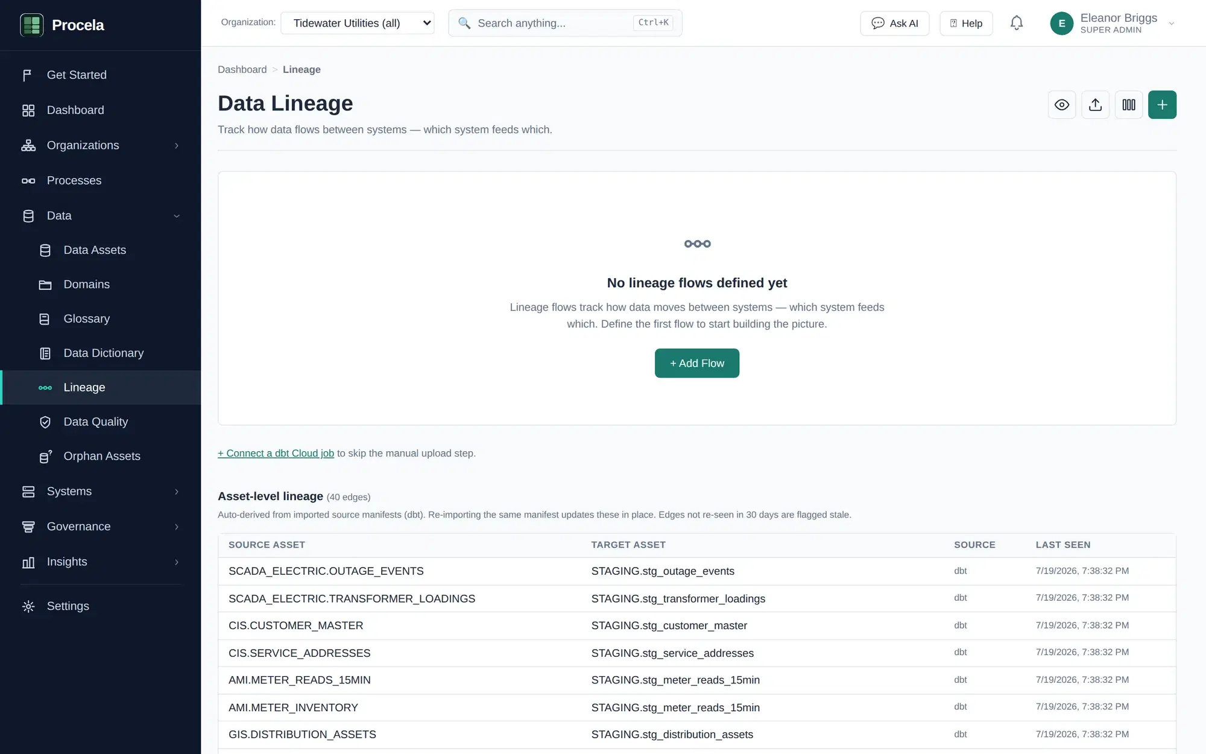1206x754 pixels.
Task: Open the notifications bell
Action: click(1017, 23)
